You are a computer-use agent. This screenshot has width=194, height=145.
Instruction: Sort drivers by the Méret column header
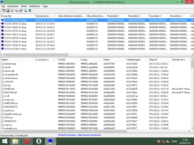(x=114, y=60)
